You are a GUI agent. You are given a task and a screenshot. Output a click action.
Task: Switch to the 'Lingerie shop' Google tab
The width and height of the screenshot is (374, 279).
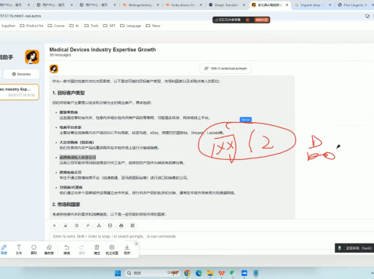click(312, 5)
